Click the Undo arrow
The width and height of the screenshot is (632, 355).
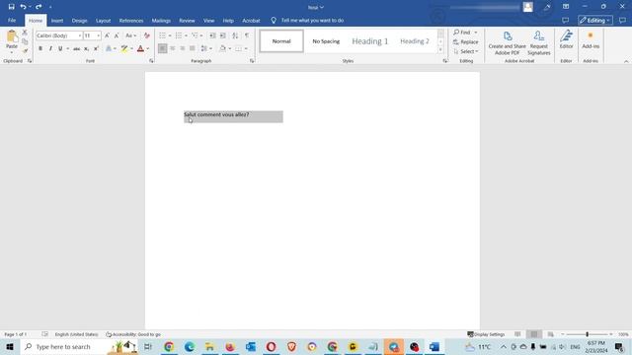24,7
